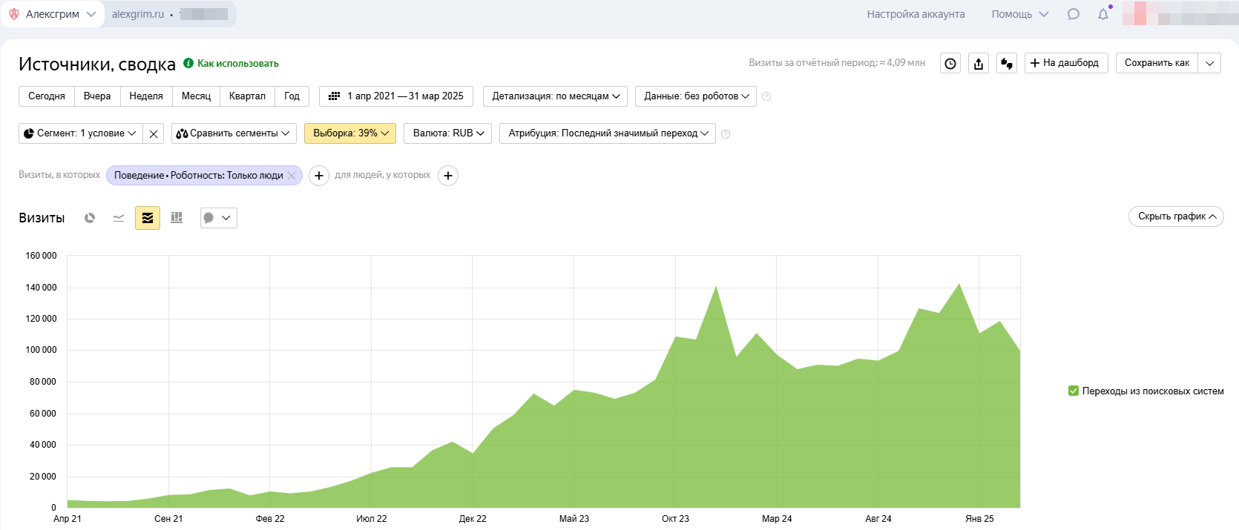Collapse the chart with "Скрыть график"

(1176, 216)
